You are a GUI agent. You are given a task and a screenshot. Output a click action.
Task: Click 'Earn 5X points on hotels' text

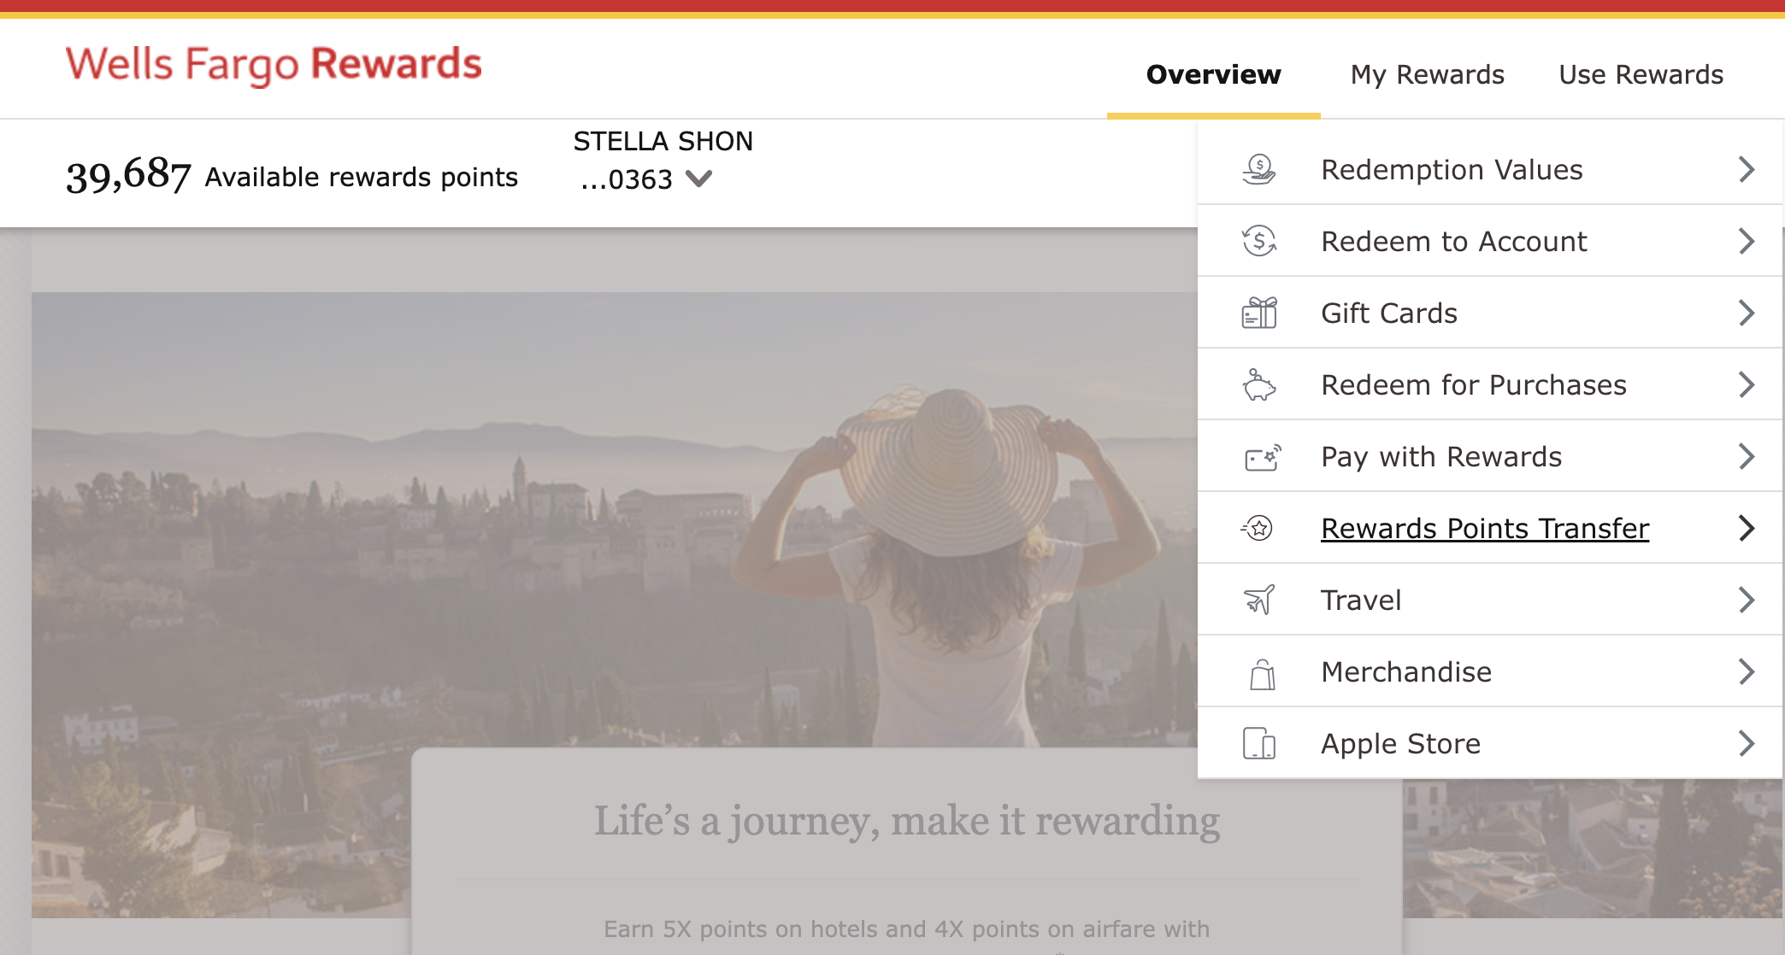[x=906, y=929]
